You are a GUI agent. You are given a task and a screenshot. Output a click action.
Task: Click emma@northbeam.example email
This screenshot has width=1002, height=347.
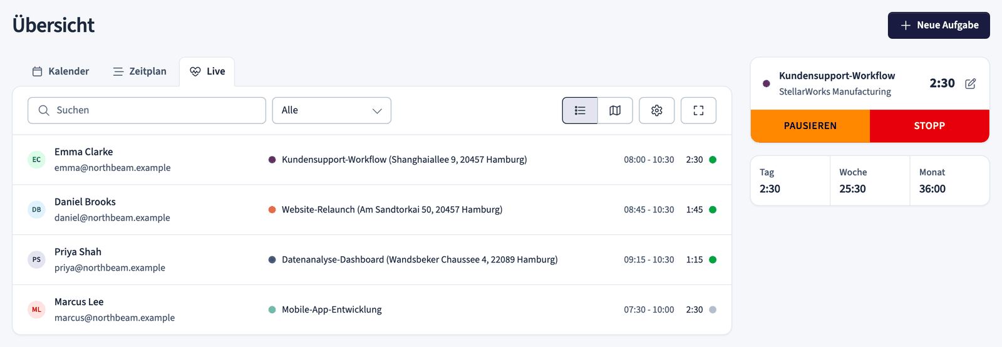point(113,168)
